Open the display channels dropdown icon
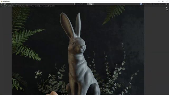Viewport: 169px width, 95px height. (167, 4)
